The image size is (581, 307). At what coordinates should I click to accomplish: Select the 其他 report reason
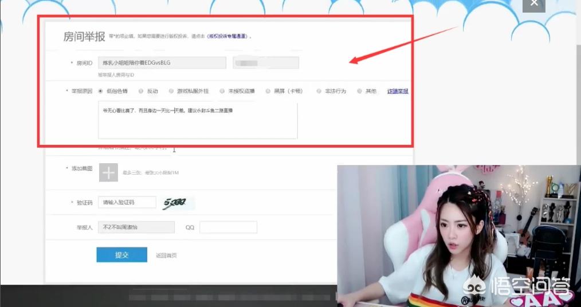click(359, 91)
